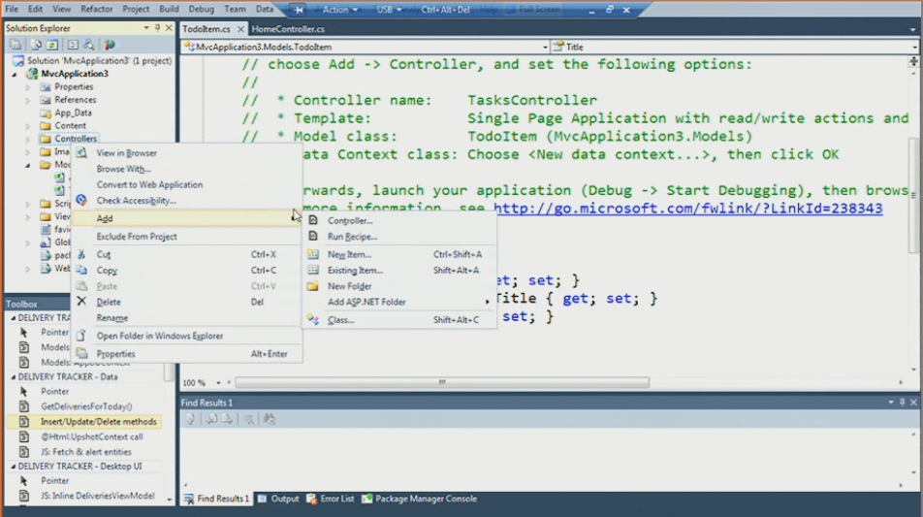The width and height of the screenshot is (923, 517).
Task: Click the Delete X icon
Action: (81, 302)
